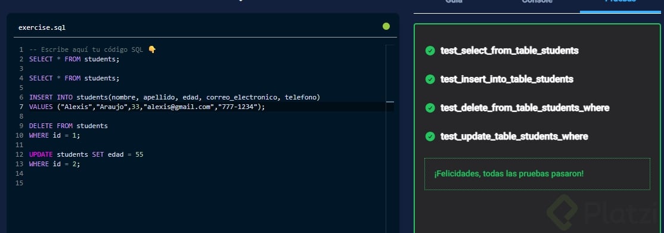
Task: Click the green check icon beside test_insert_into_table_students
Action: [430, 79]
